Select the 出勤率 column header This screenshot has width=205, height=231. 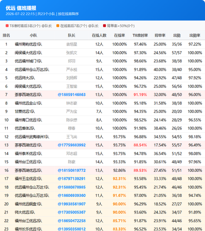point(195,36)
